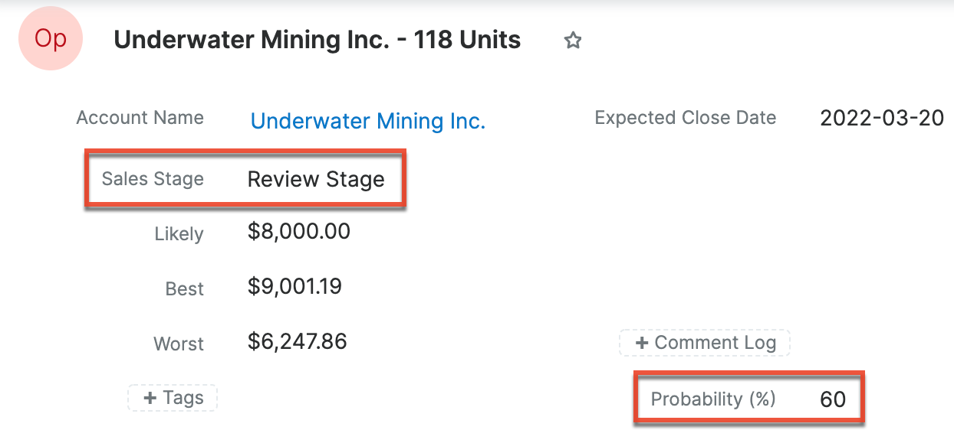Click the Probability (%) label

713,399
